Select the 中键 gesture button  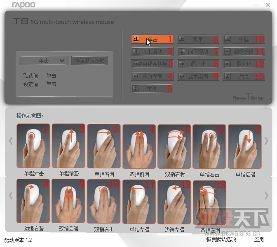(244, 39)
